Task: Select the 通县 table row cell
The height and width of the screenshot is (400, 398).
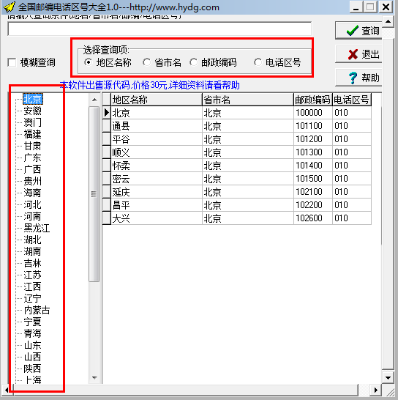Action: point(157,126)
